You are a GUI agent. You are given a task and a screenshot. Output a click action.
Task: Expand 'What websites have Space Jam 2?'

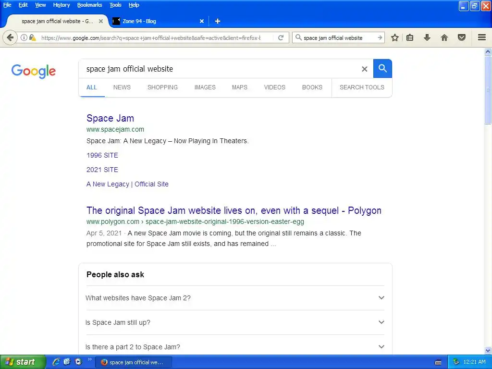point(235,298)
